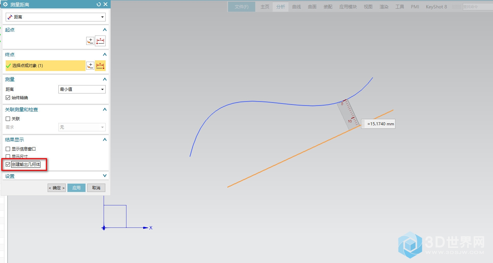This screenshot has height=263, width=493.
Task: Open the 距离 measurement type dropdown
Action: [56, 17]
